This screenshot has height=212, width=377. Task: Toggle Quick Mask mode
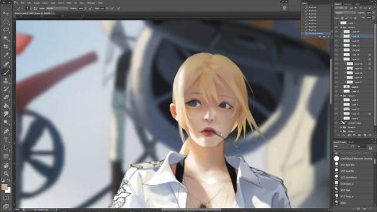pos(6,198)
